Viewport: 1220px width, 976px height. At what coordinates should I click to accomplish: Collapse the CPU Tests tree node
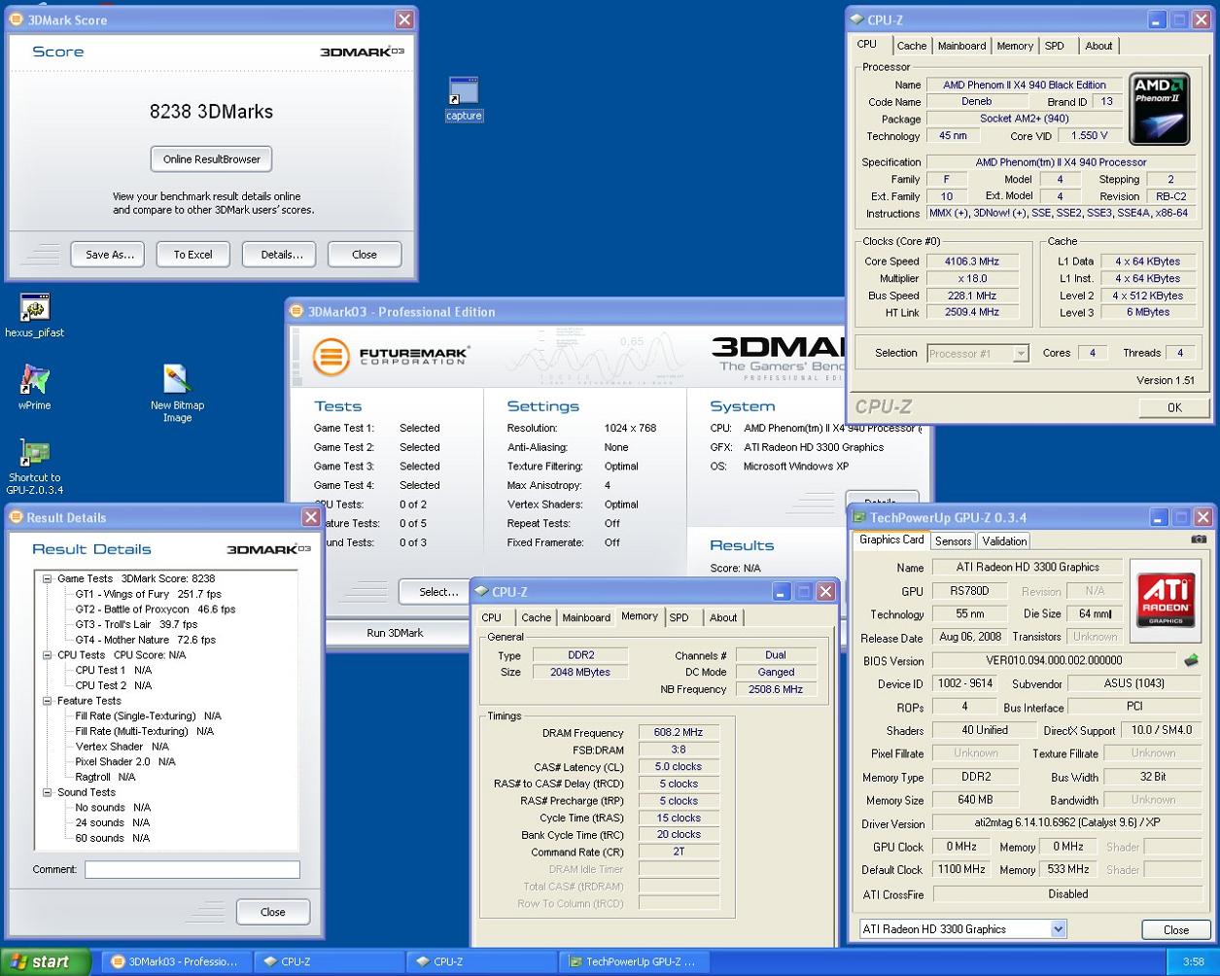(x=47, y=655)
